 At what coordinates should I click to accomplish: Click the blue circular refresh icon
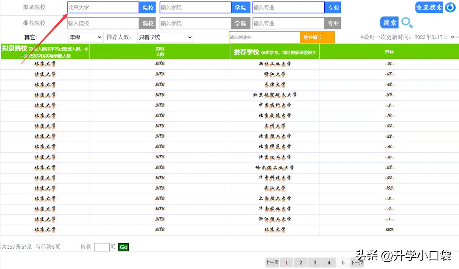450,7
